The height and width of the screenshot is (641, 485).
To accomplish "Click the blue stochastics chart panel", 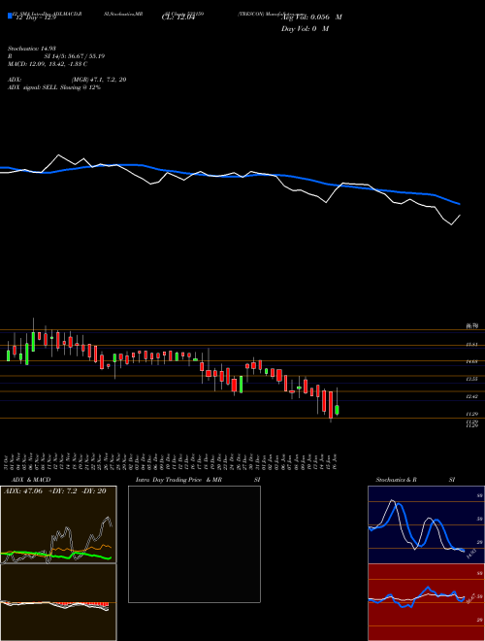I will tap(426, 524).
